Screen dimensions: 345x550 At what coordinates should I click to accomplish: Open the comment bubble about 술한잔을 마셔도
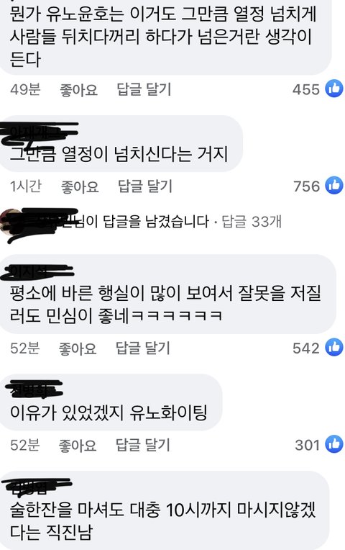click(x=164, y=510)
